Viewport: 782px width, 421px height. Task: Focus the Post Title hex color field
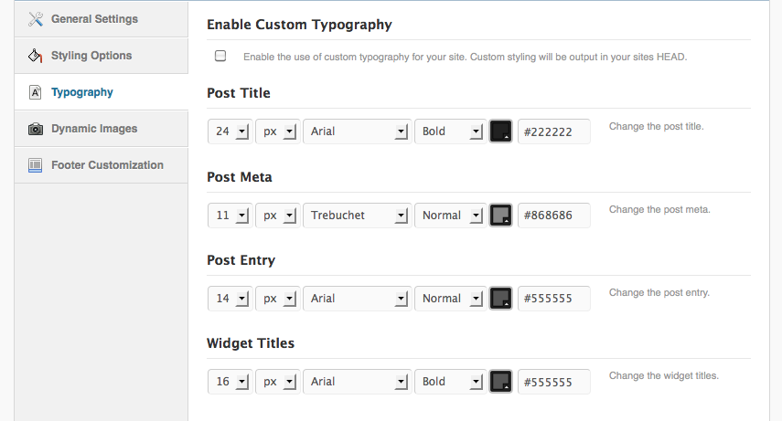(554, 132)
